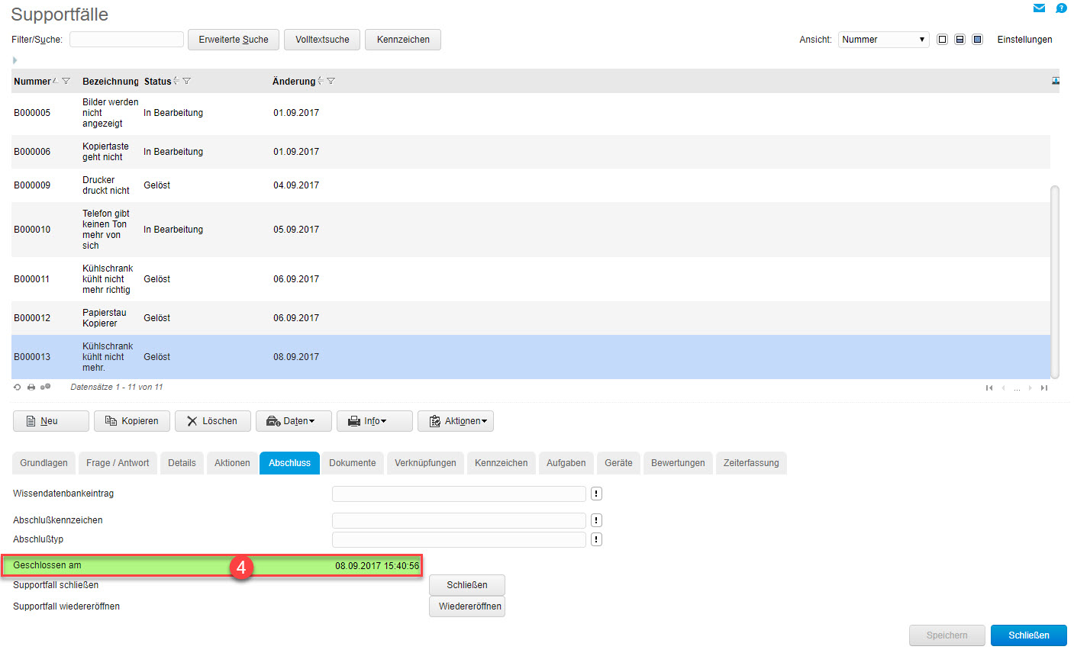Open the Zeiterfassung tab
Screen dimensions: 1074x653
[x=751, y=463]
